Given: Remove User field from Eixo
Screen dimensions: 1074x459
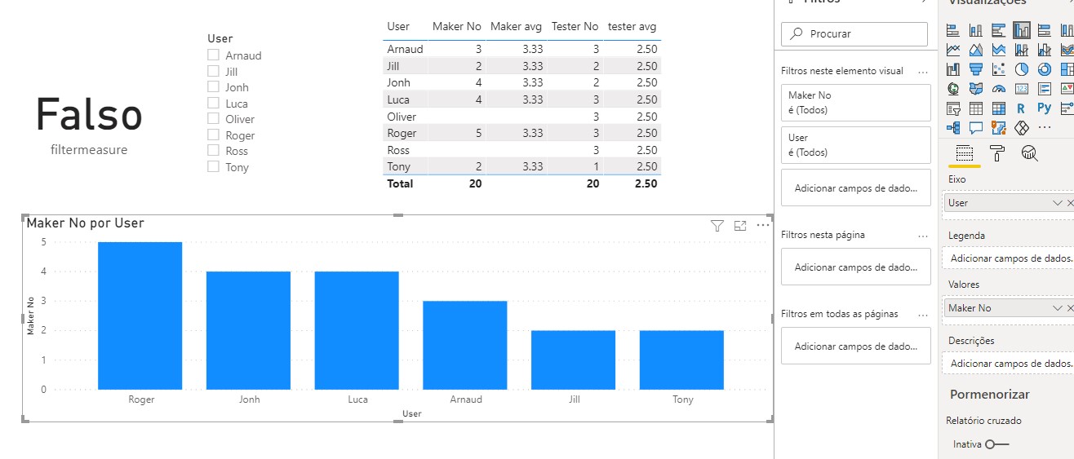Looking at the screenshot, I should point(1070,202).
